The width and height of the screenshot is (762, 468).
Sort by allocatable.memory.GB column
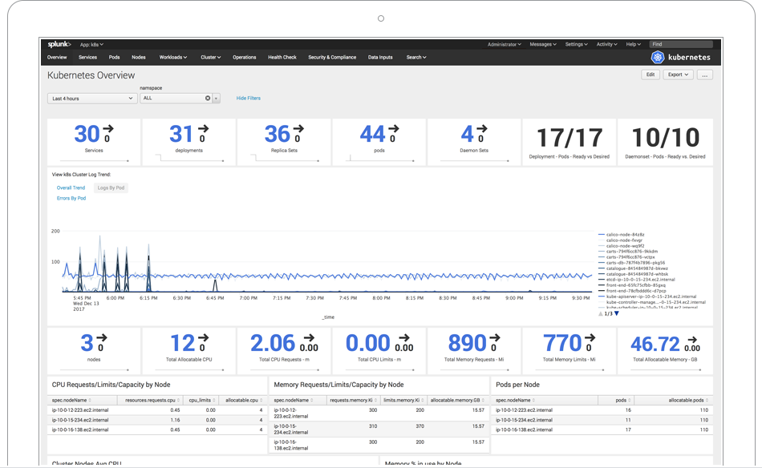click(457, 401)
